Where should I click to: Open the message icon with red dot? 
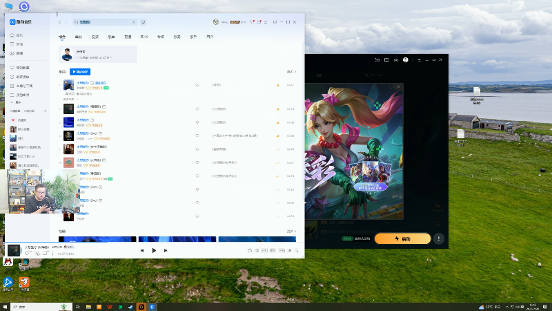259,22
